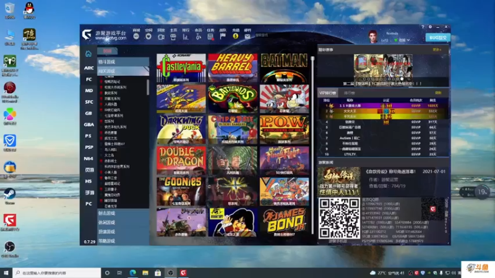Collapse the 过关游戏 category
This screenshot has width=495, height=278.
(x=123, y=71)
